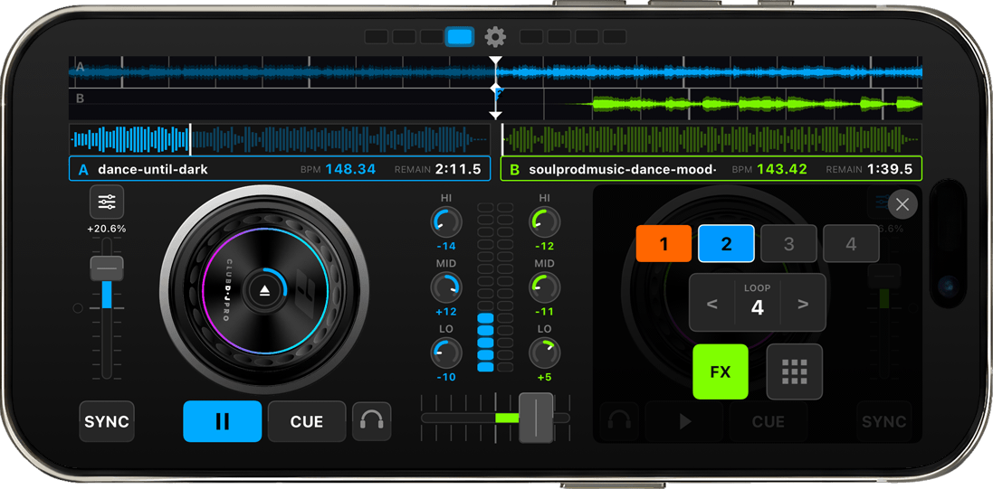Click deck A BPM value 148.34
The image size is (993, 489).
pyautogui.click(x=350, y=170)
